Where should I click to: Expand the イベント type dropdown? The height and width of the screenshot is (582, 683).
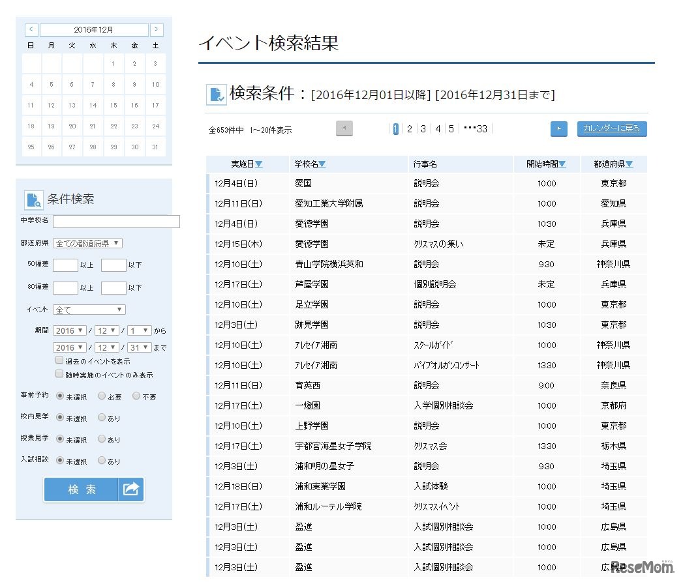[x=89, y=310]
